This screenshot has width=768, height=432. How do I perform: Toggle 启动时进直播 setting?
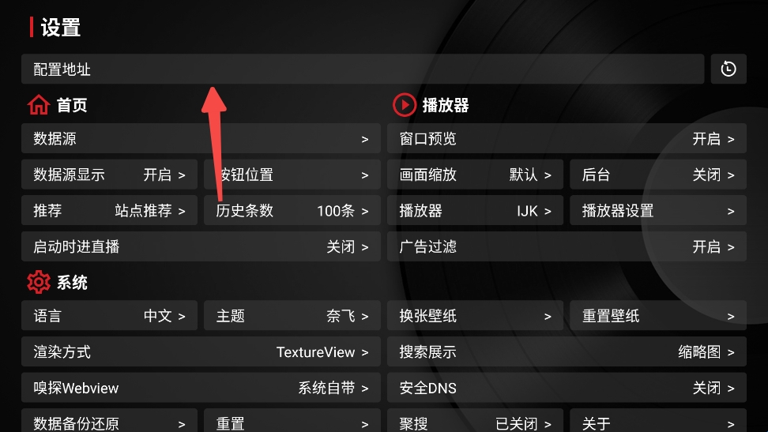pos(201,246)
